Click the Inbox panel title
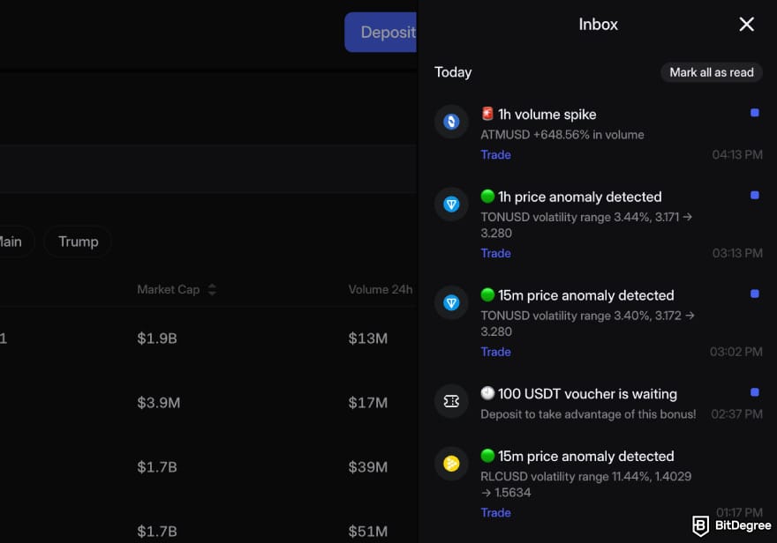777x543 pixels. coord(598,24)
